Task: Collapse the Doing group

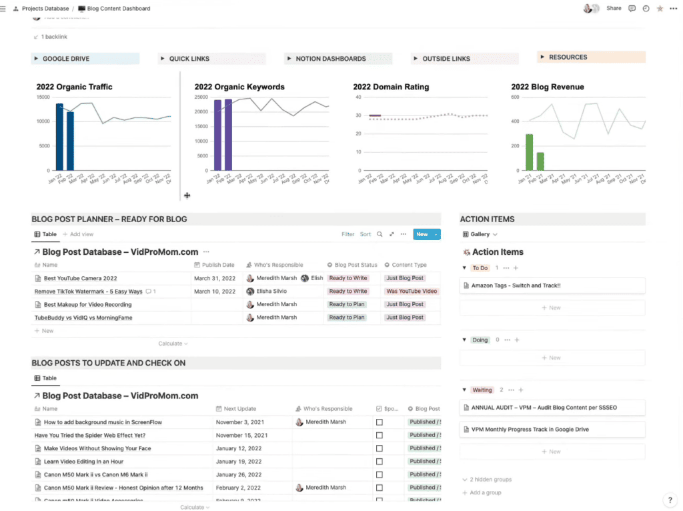Action: (464, 340)
